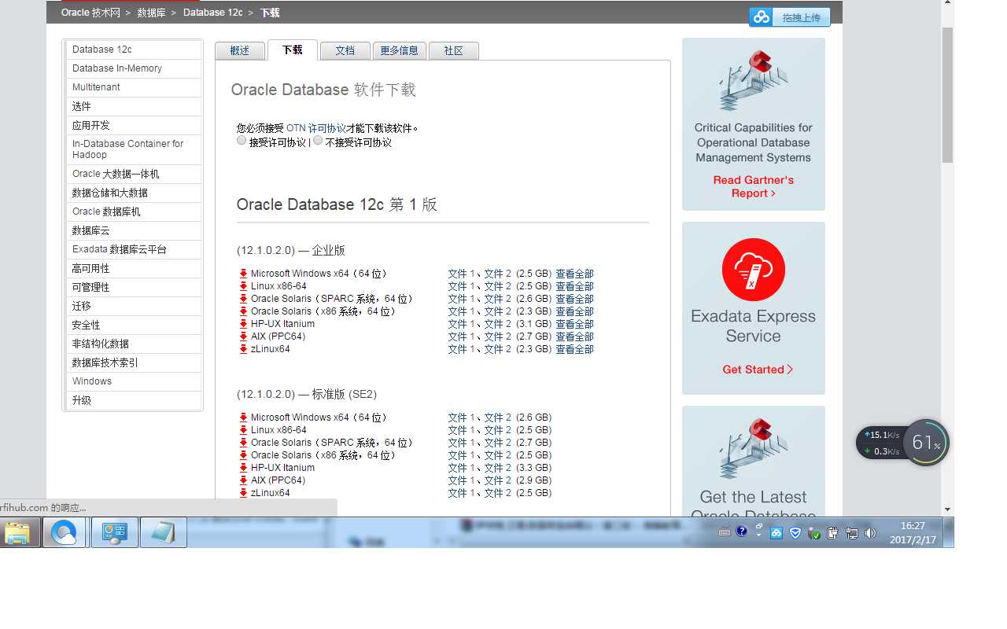Click download arrow beside SE2 Microsoft Windows x64
The width and height of the screenshot is (1007, 629).
[244, 417]
